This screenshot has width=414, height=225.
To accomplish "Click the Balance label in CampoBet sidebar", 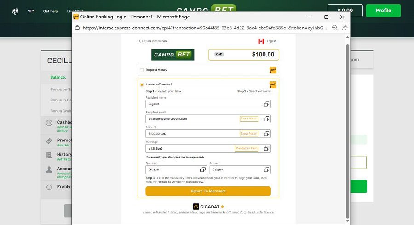I will point(58,77).
